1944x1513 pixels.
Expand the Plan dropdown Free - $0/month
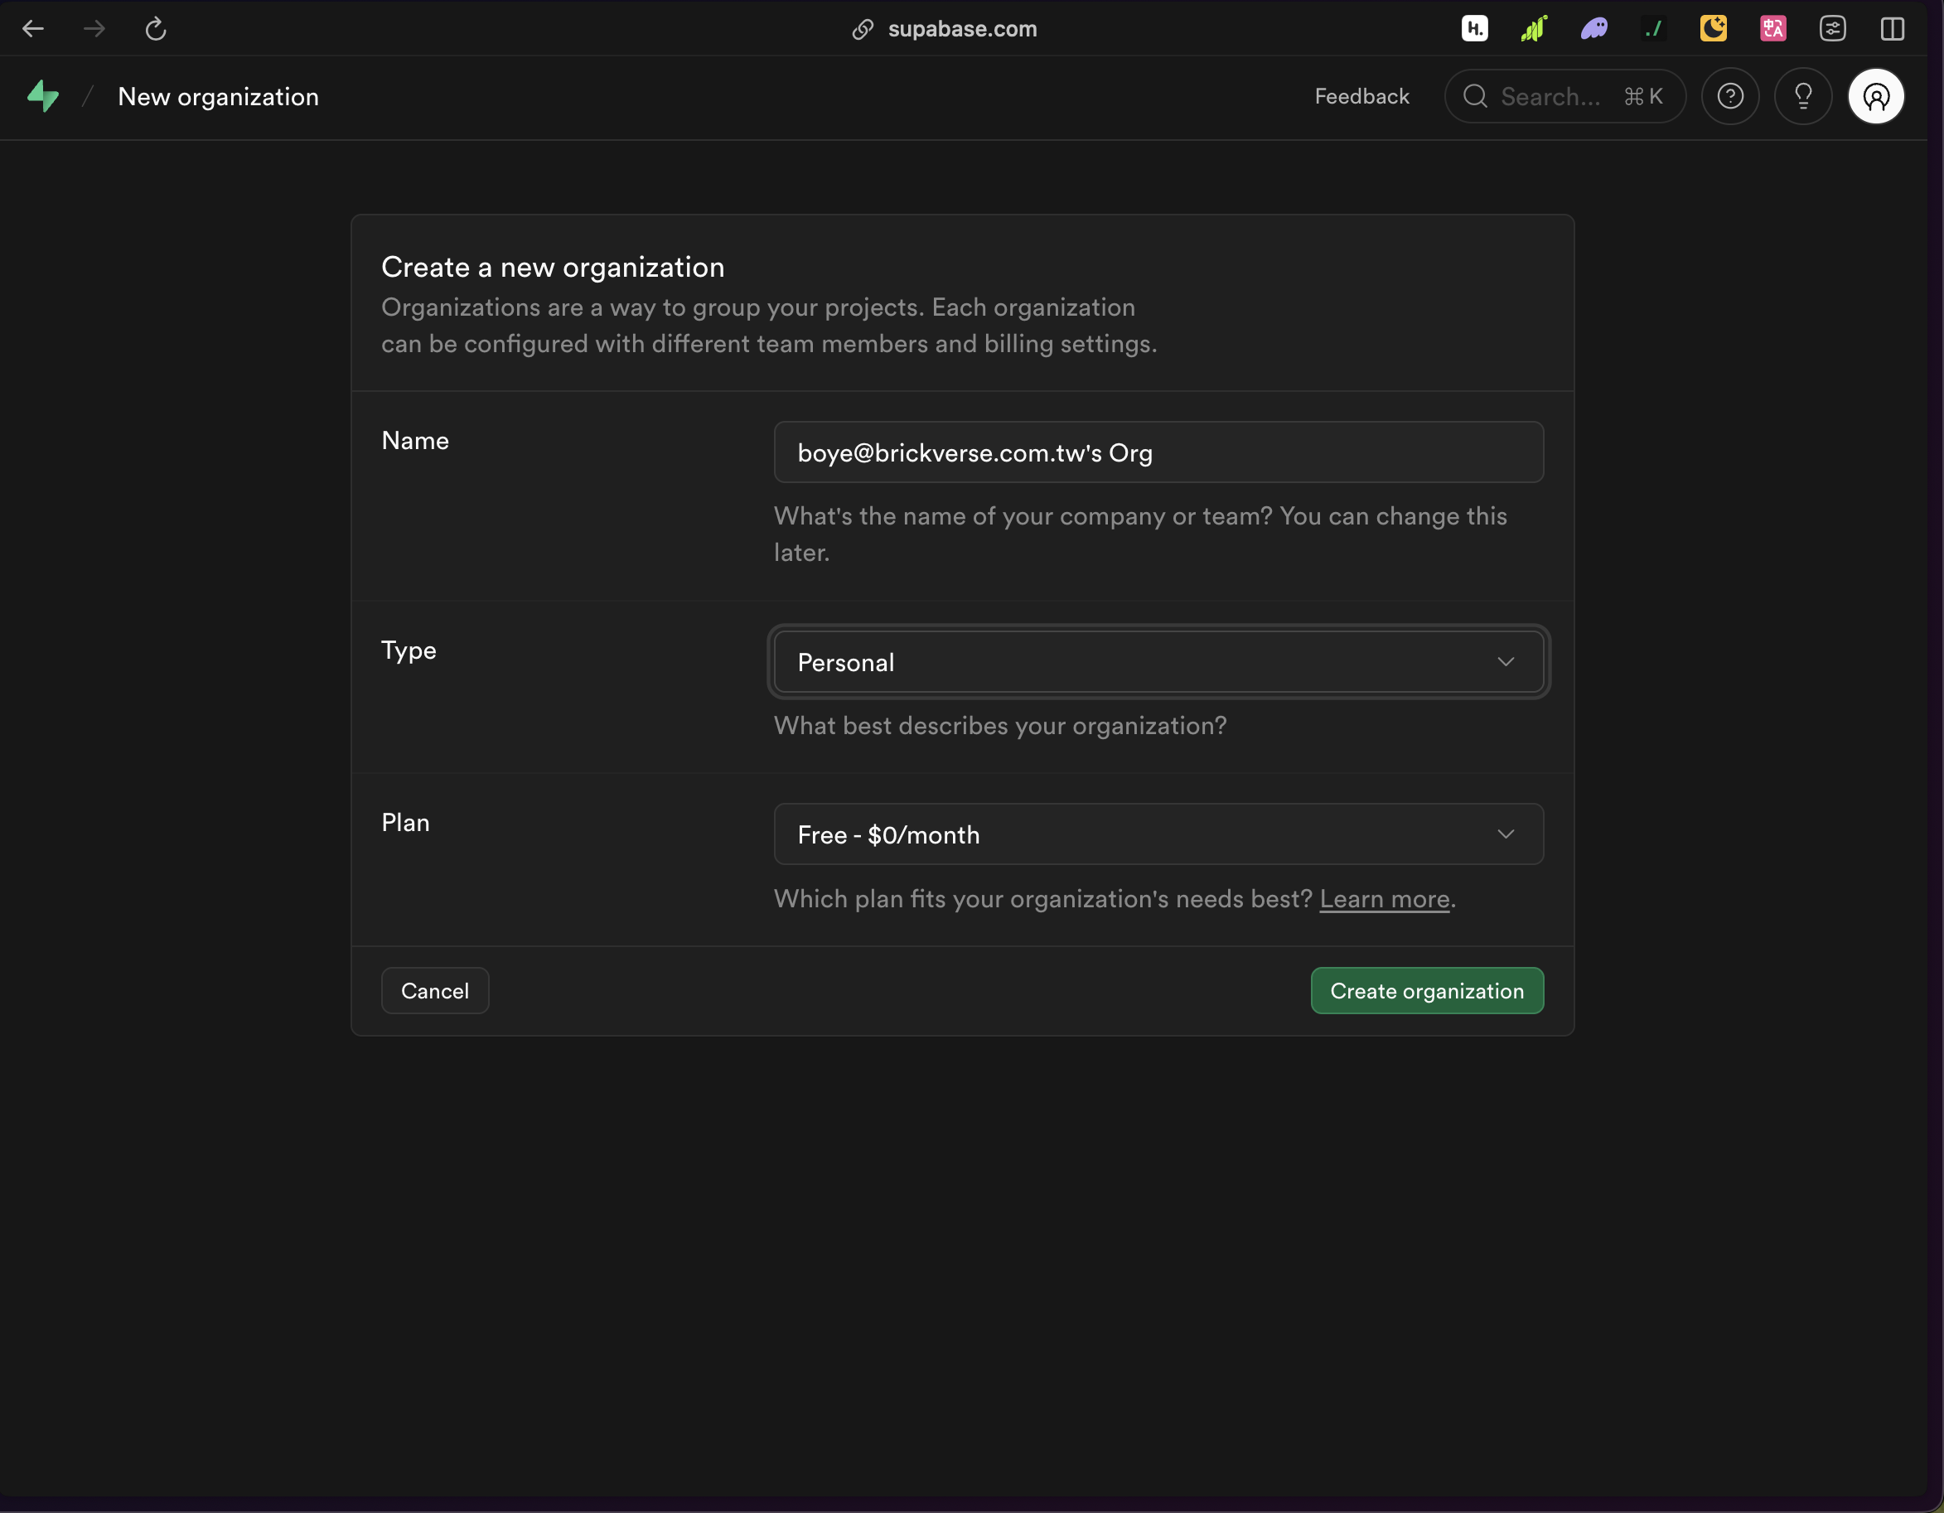1157,835
